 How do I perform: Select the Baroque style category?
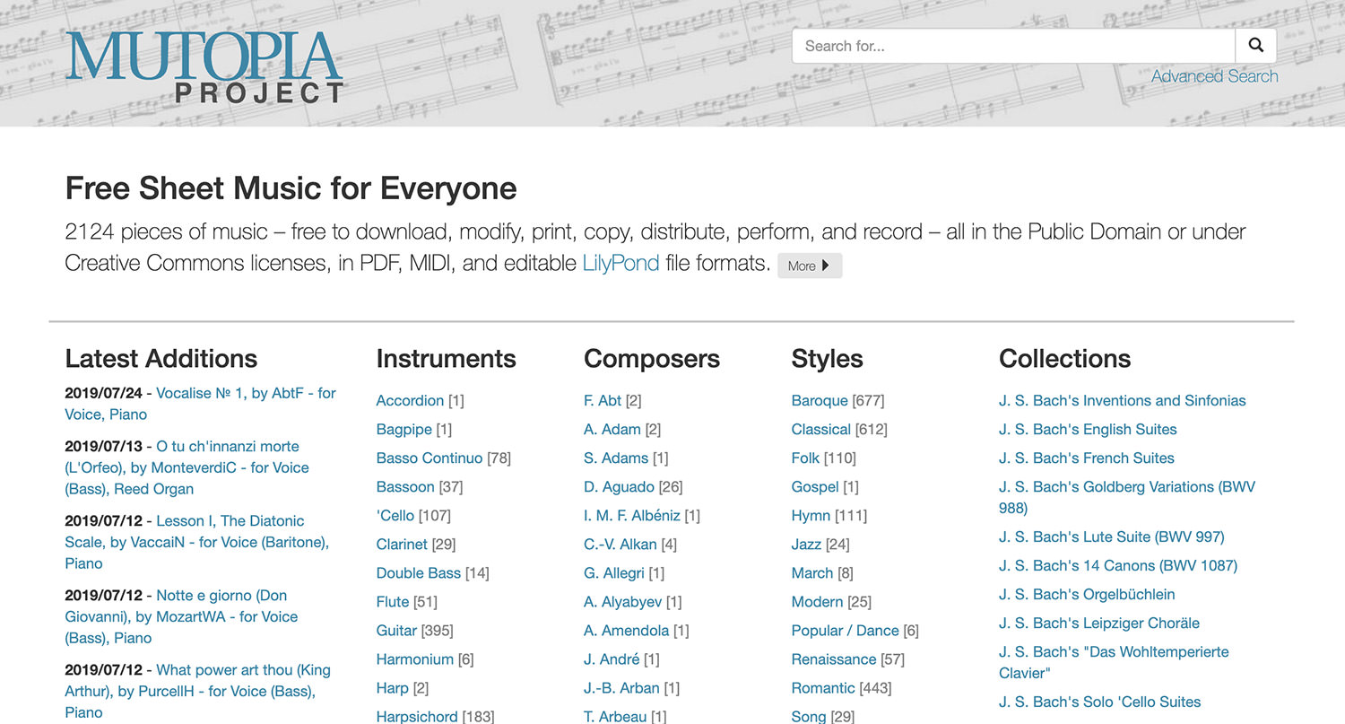tap(819, 401)
